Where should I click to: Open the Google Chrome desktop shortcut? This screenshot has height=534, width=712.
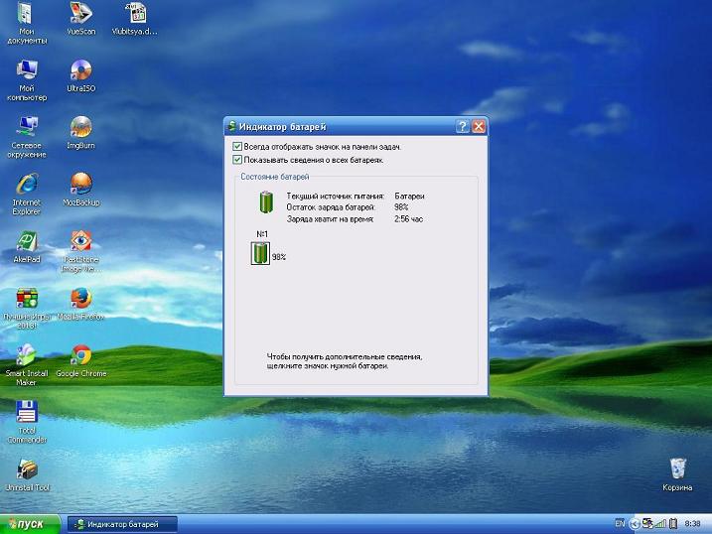pyautogui.click(x=80, y=355)
